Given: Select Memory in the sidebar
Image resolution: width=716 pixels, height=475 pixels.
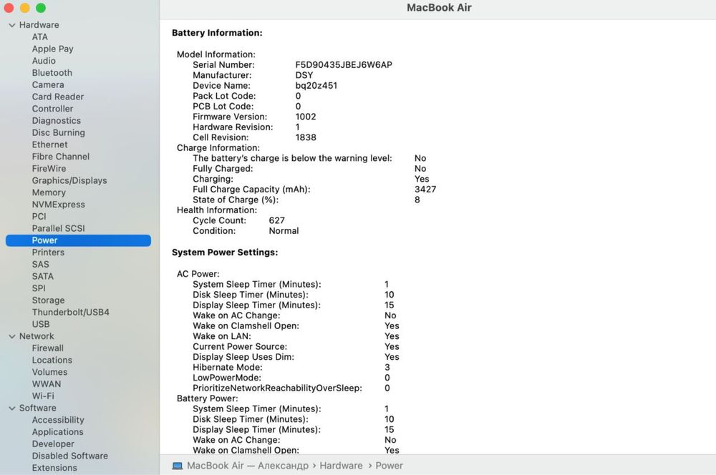Looking at the screenshot, I should click(49, 192).
